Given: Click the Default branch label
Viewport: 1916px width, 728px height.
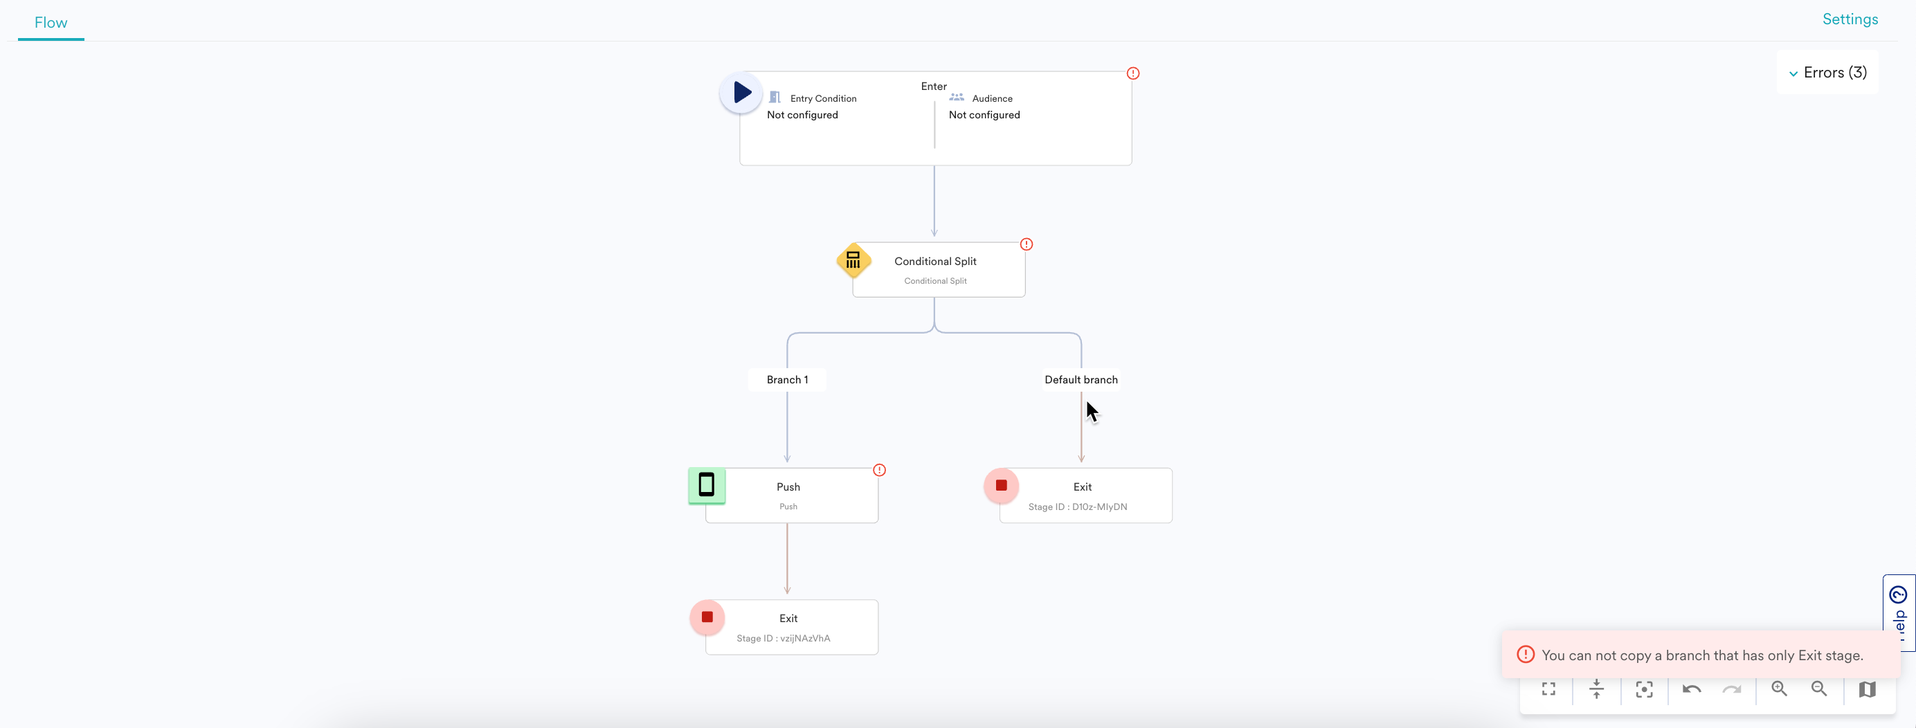Looking at the screenshot, I should tap(1081, 379).
